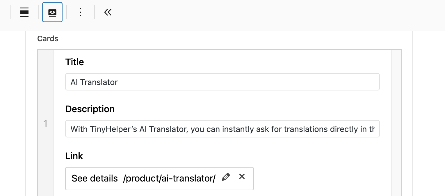Click the Title field label

click(x=74, y=62)
